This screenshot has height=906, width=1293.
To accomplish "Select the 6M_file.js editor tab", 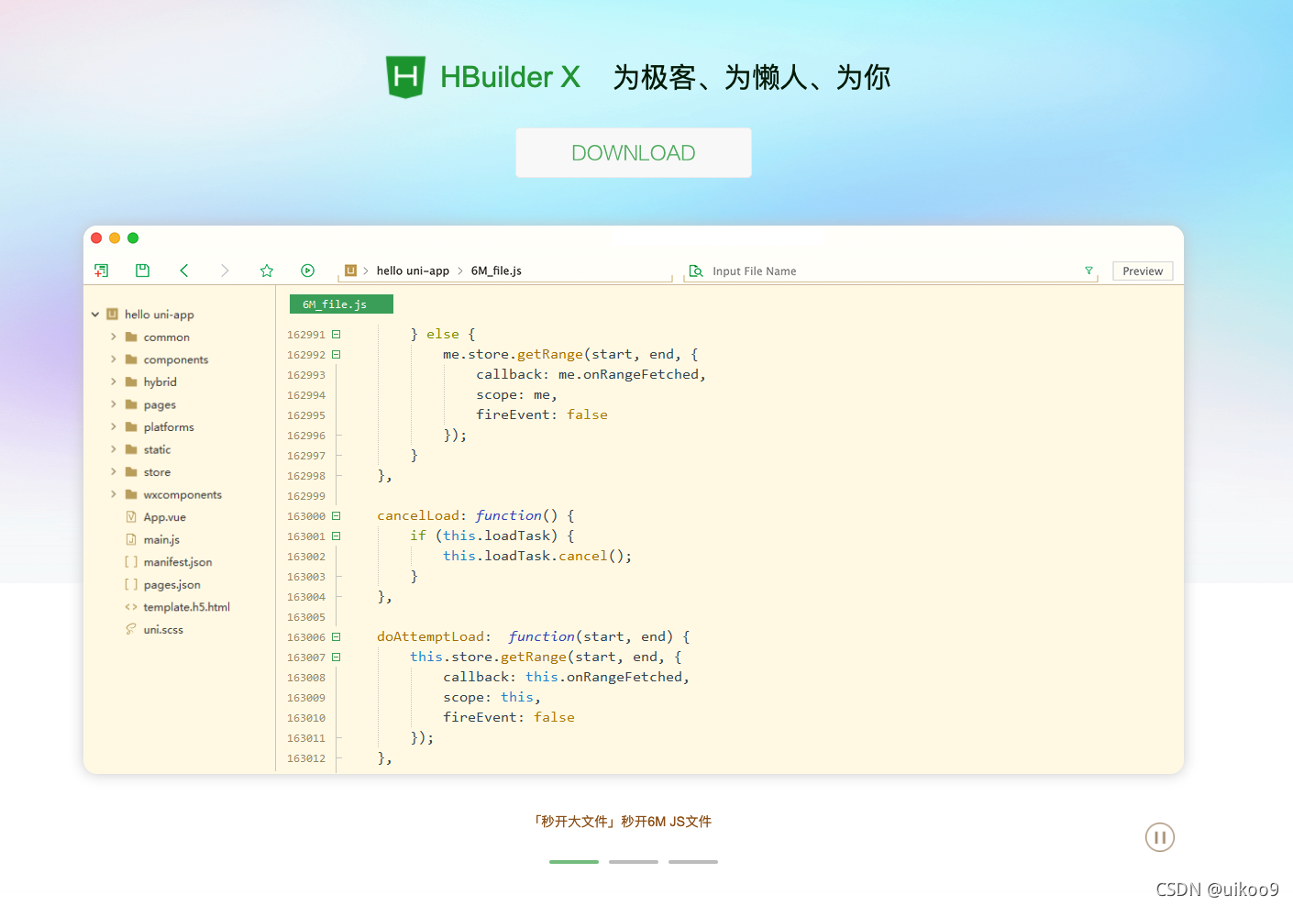I will (341, 304).
